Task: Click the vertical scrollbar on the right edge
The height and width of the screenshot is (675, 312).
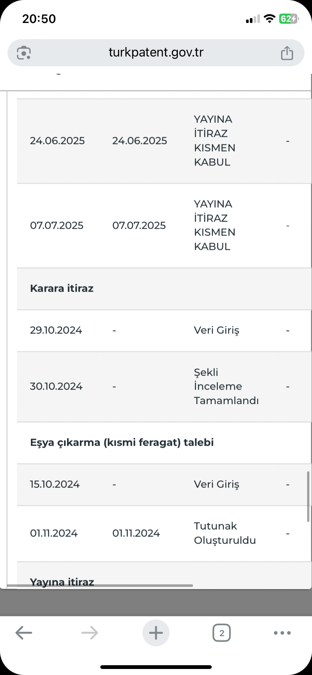Action: point(308,496)
